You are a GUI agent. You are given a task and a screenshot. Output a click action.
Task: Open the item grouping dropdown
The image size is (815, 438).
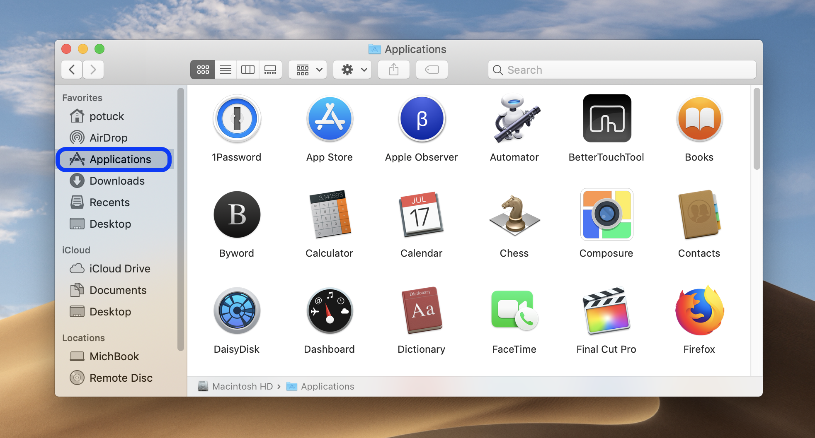tap(307, 70)
